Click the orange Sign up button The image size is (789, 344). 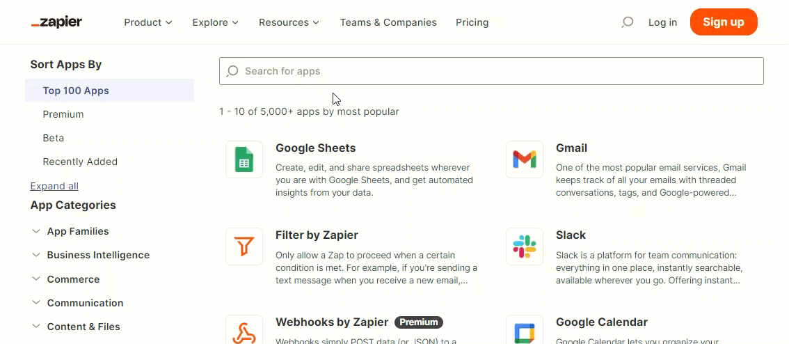(724, 22)
